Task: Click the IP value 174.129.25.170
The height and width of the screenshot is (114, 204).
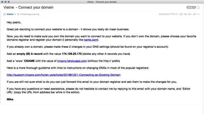Action: (72, 54)
